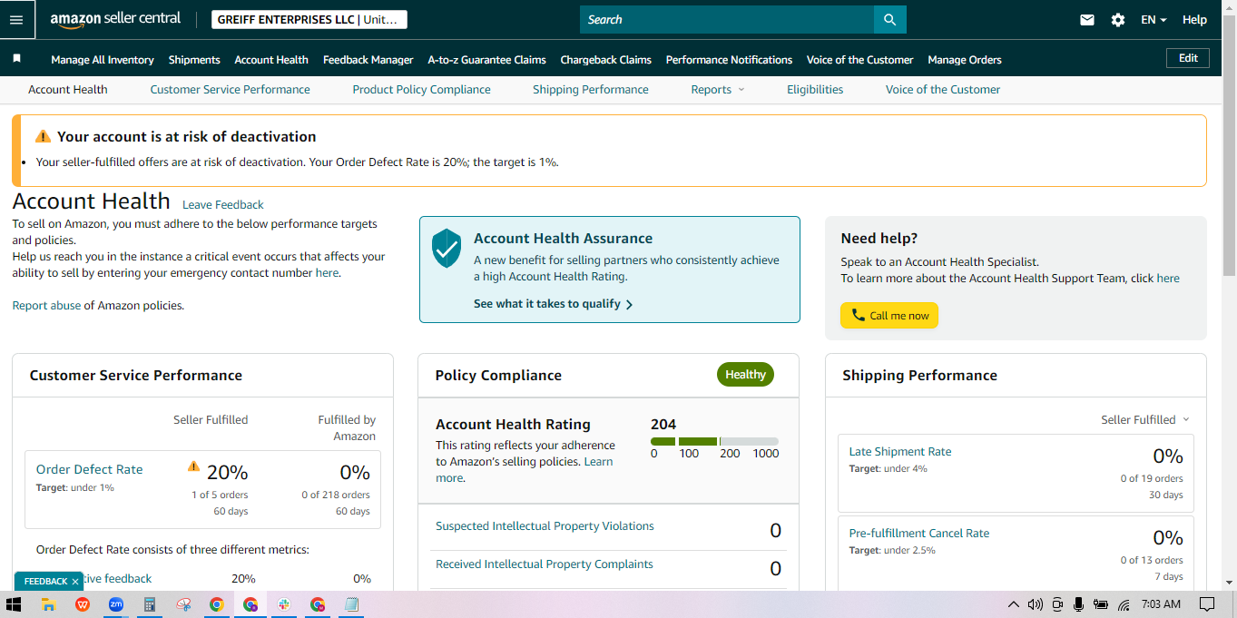
Task: Open Performance Notifications shortcut
Action: coord(730,60)
